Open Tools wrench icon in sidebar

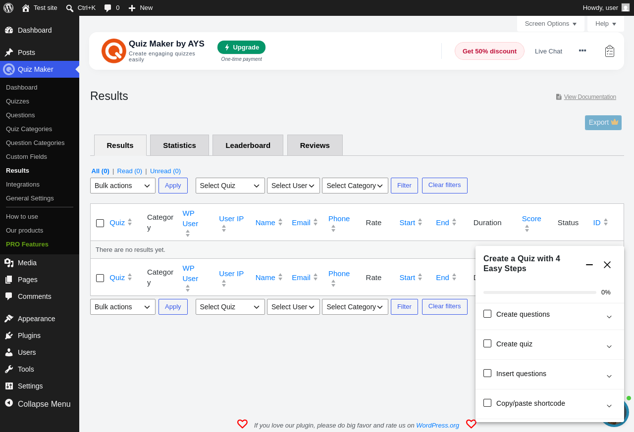tap(9, 369)
